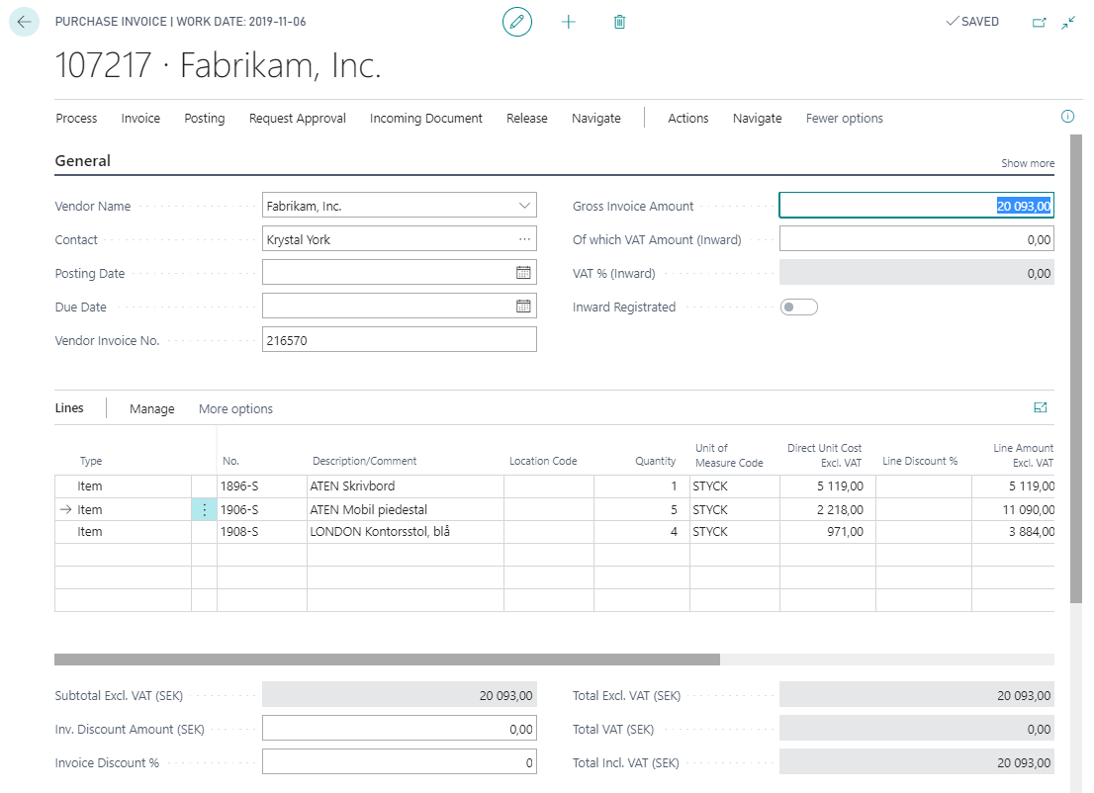Toggle the Inward Registrated switch
This screenshot has height=793, width=1094.
tap(799, 307)
